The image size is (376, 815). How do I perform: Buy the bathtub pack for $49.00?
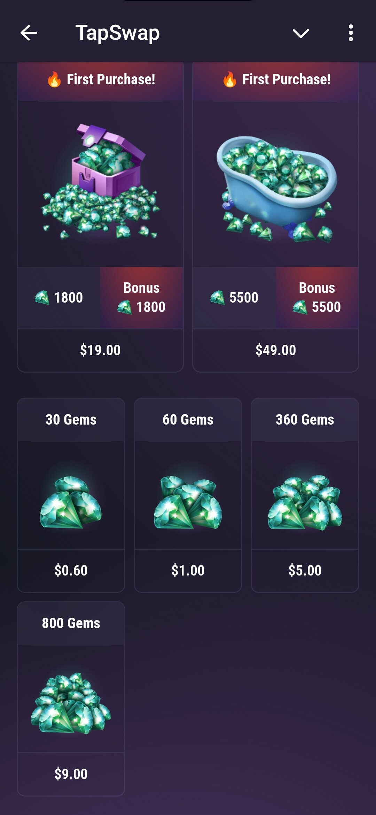(276, 350)
